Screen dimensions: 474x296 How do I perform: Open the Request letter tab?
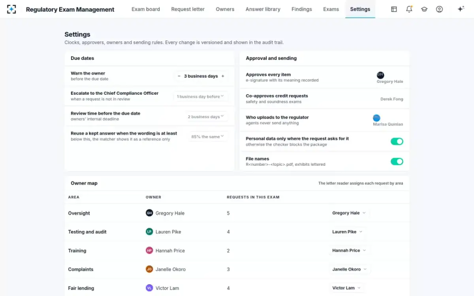point(188,9)
